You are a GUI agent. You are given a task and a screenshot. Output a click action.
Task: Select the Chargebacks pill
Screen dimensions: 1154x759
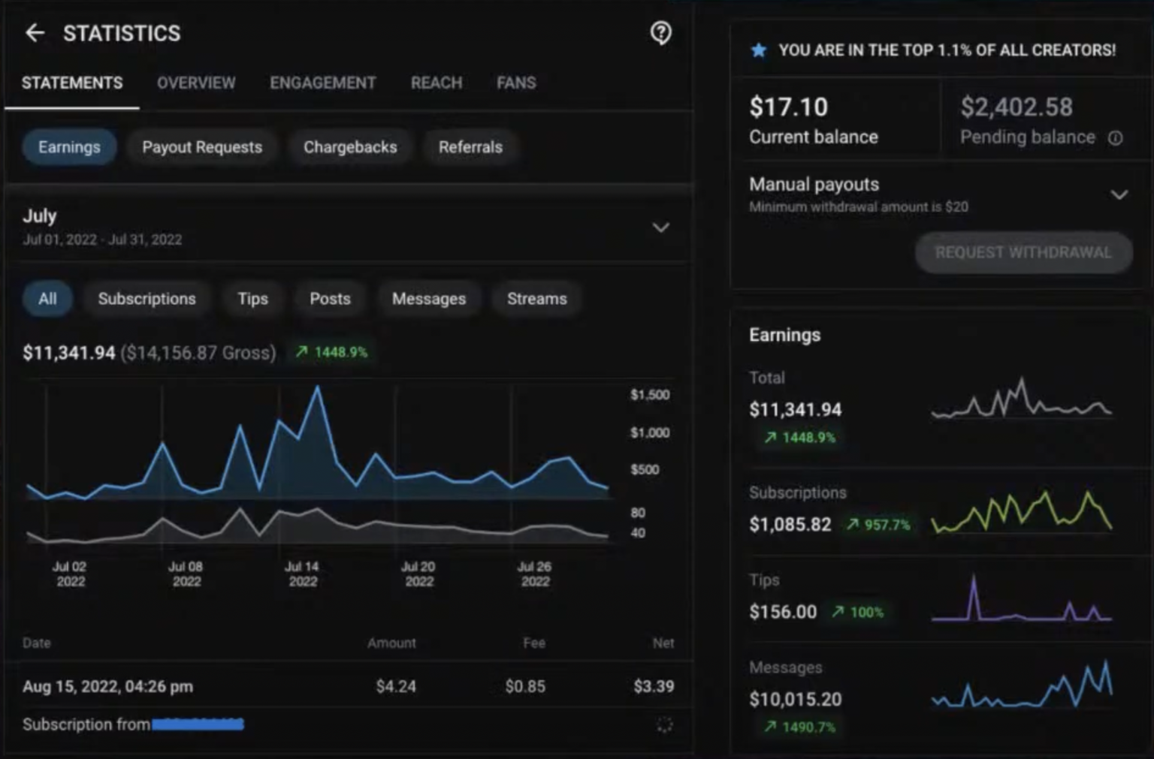tap(350, 147)
